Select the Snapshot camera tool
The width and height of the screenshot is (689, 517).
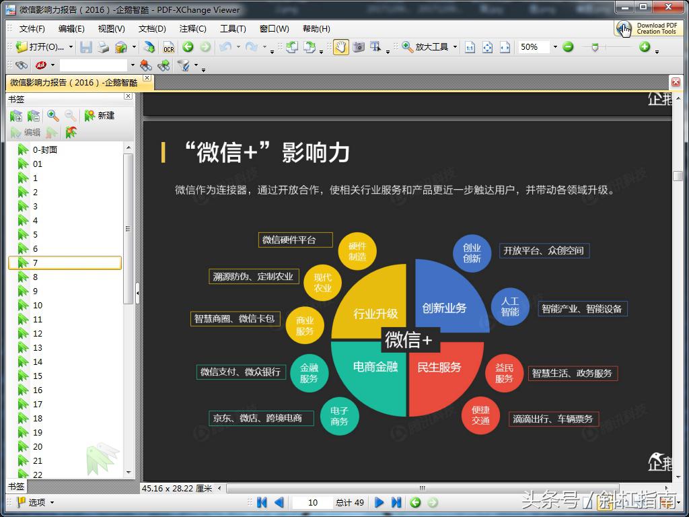[359, 47]
